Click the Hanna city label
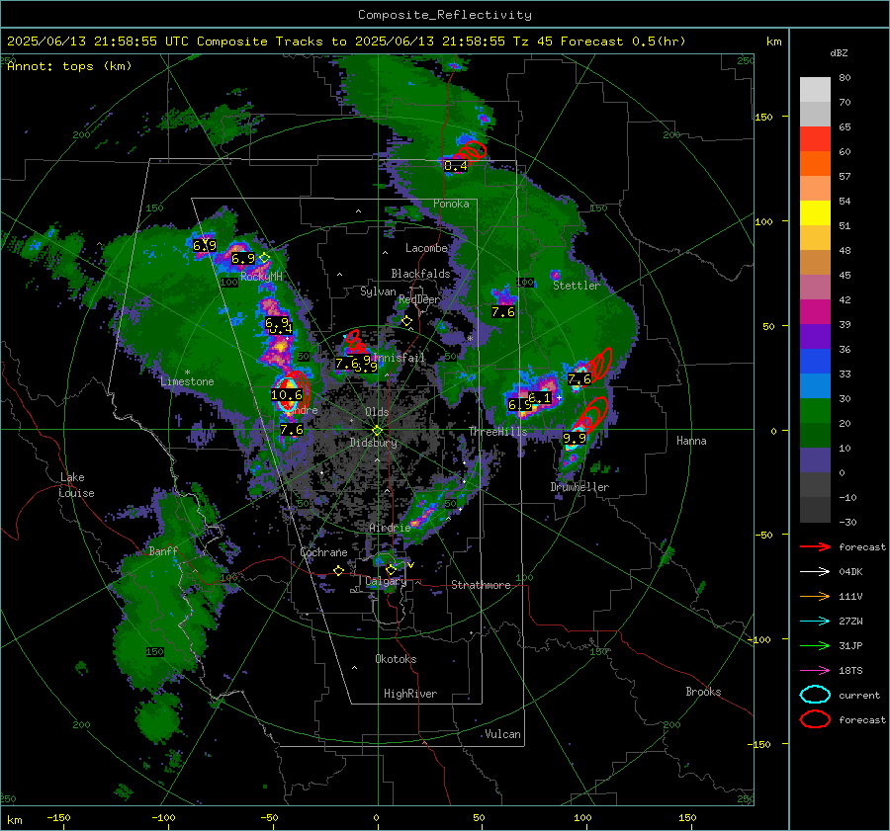Viewport: 890px width, 831px height. pyautogui.click(x=691, y=441)
